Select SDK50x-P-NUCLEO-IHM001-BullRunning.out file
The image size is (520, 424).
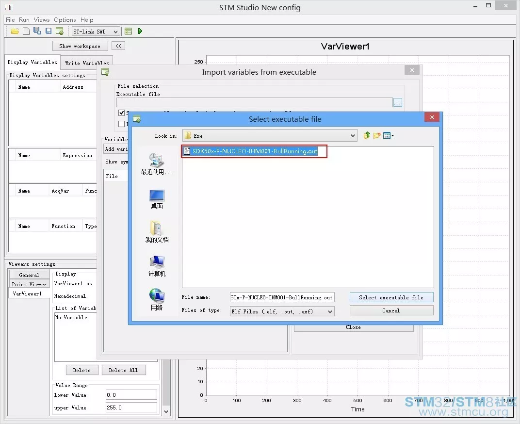point(254,151)
